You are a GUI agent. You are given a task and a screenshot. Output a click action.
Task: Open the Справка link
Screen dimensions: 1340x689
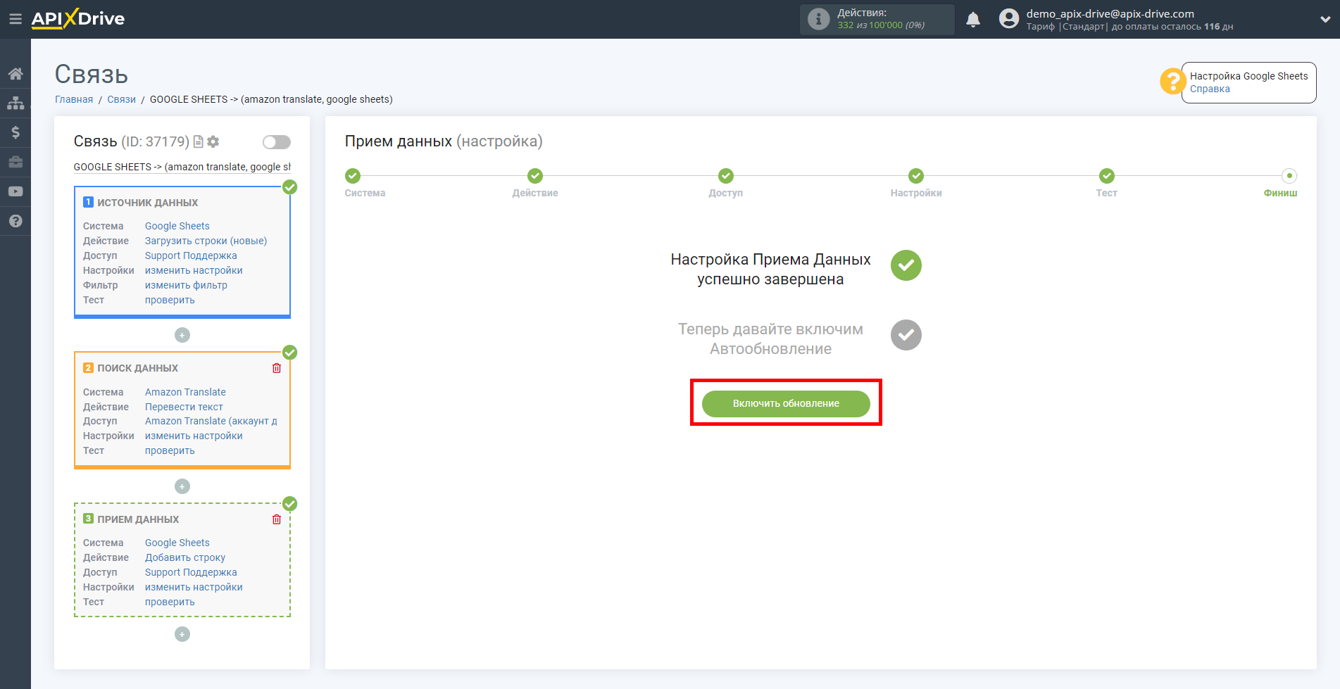pos(1210,89)
